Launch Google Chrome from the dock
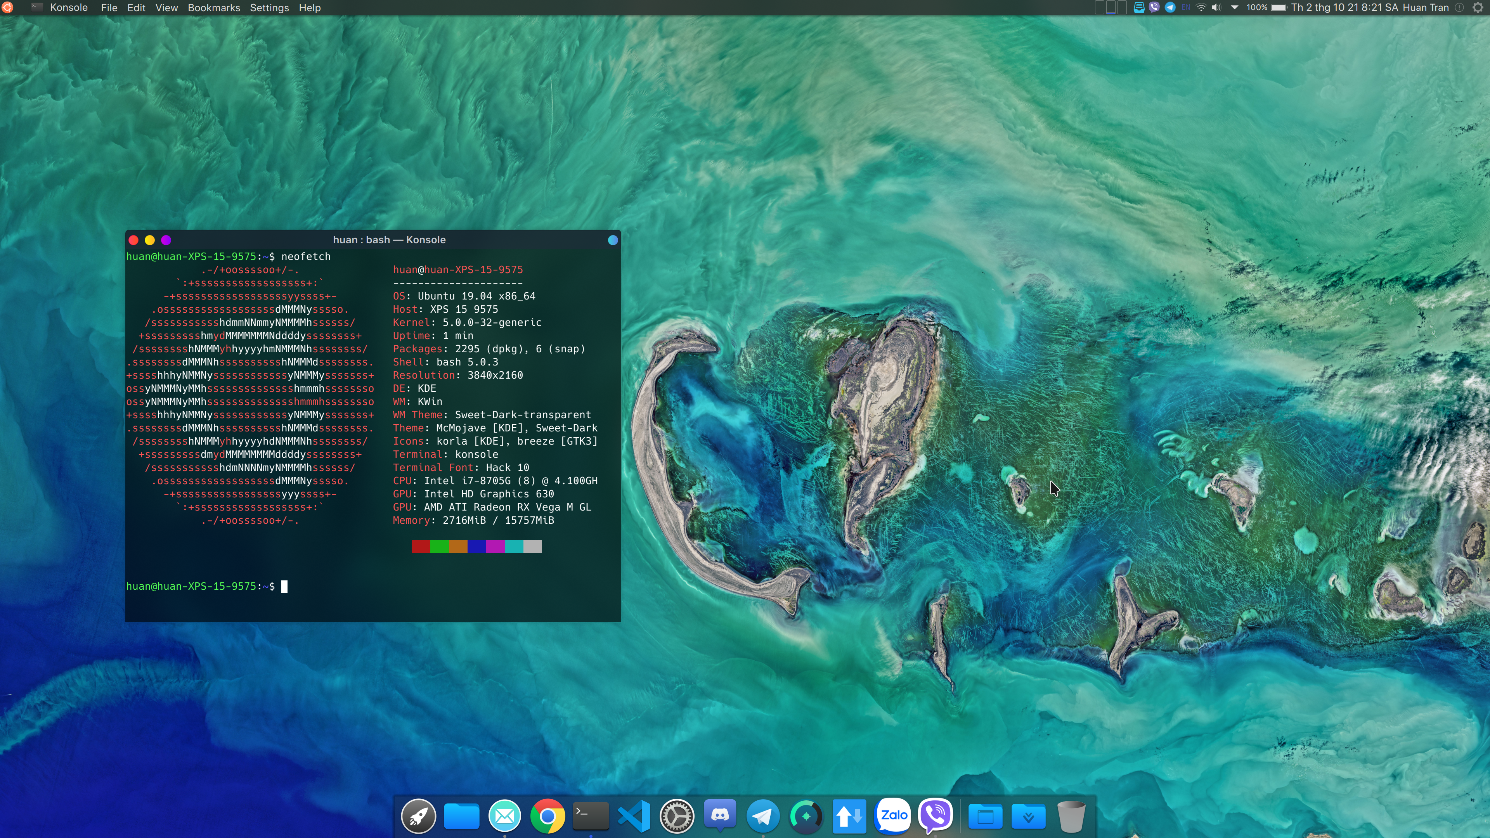Screen dimensions: 1490x838 pyautogui.click(x=547, y=816)
